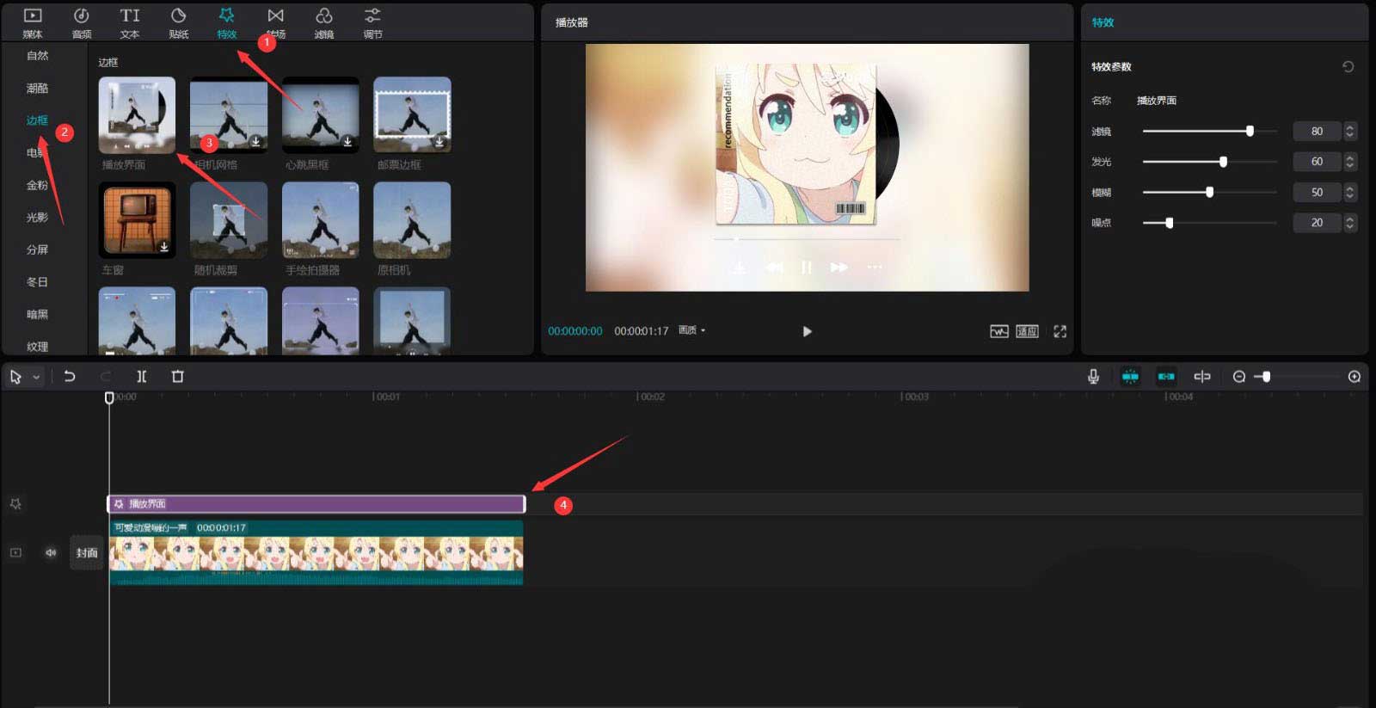The height and width of the screenshot is (708, 1376).
Task: Enter fullscreen preview in the player
Action: pyautogui.click(x=1060, y=331)
